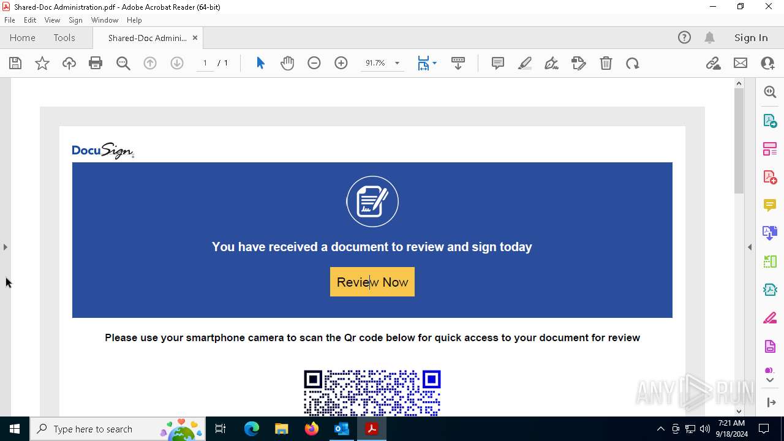Activate the Selection arrow tool

(260, 63)
